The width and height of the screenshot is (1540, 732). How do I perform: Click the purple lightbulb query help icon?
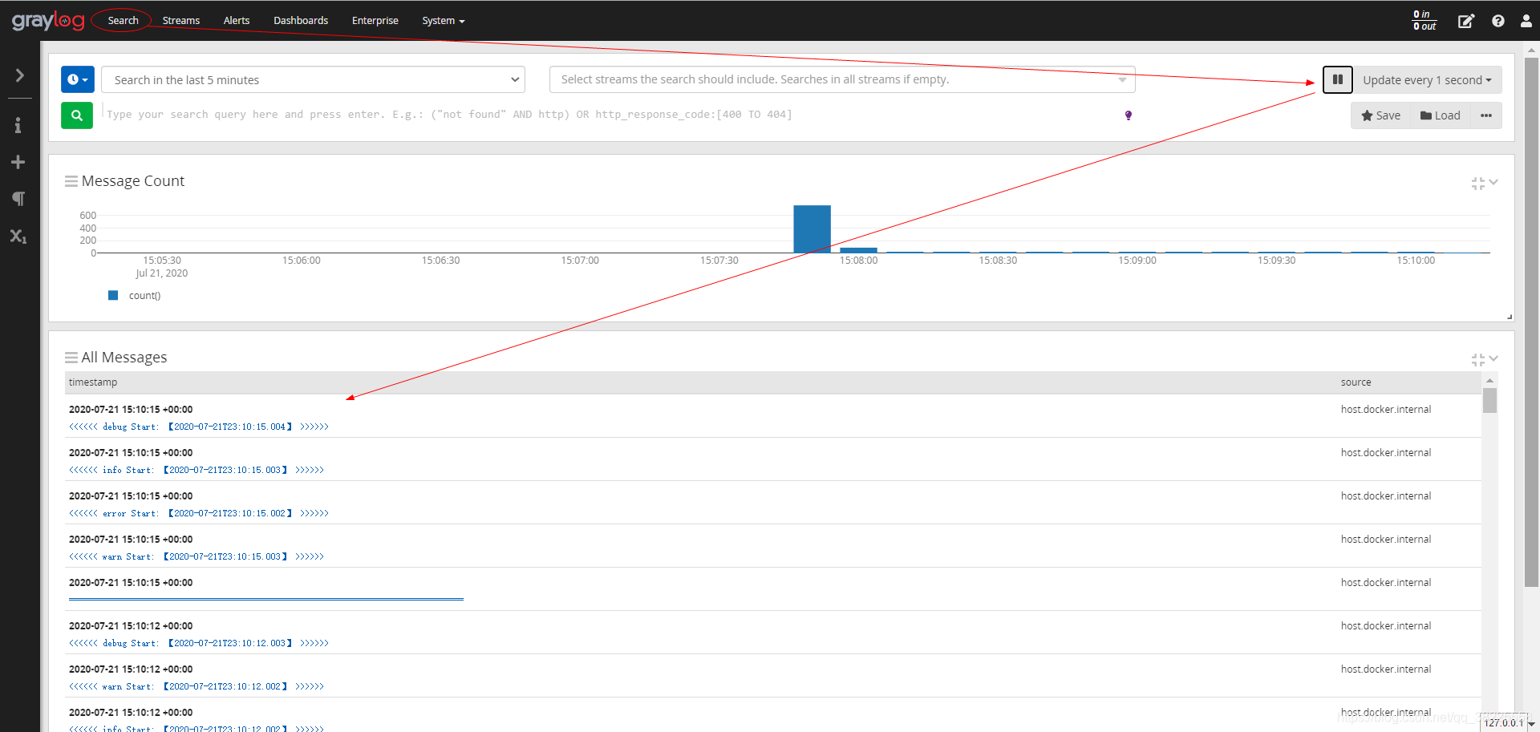[x=1129, y=115]
